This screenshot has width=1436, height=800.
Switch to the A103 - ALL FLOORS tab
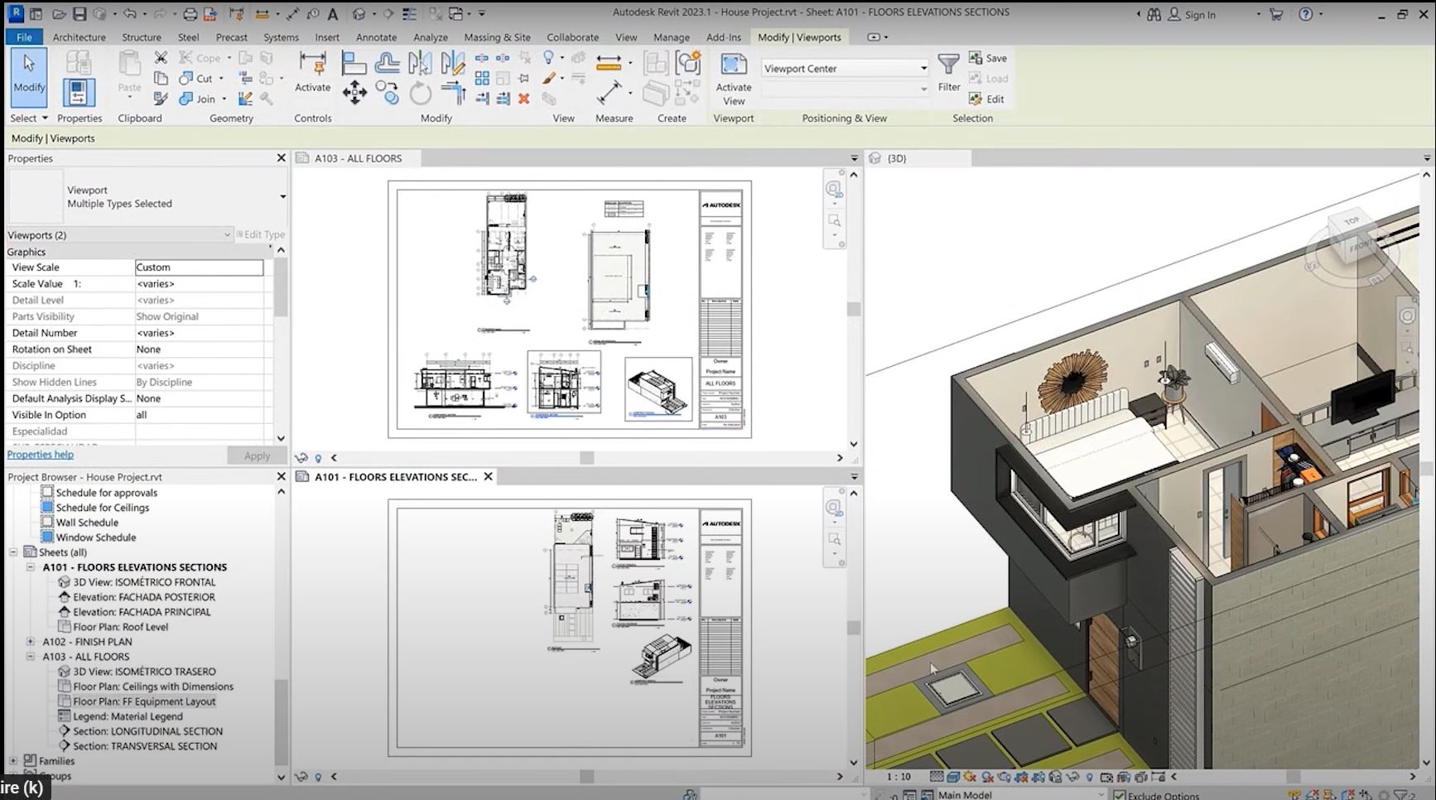coord(358,158)
